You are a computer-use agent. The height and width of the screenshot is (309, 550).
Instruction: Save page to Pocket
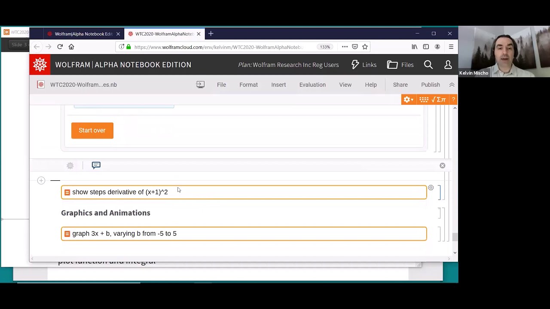[355, 47]
